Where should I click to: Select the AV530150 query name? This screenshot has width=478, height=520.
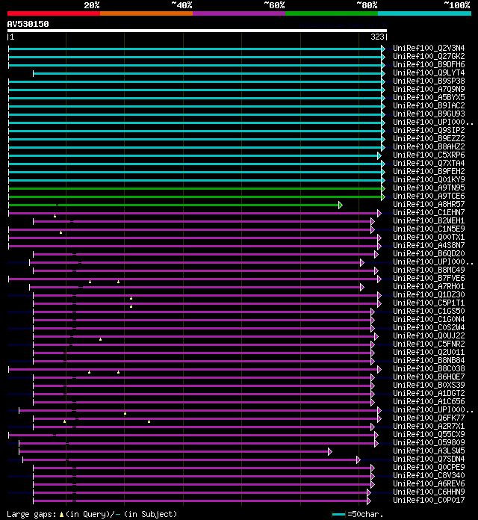pos(28,24)
